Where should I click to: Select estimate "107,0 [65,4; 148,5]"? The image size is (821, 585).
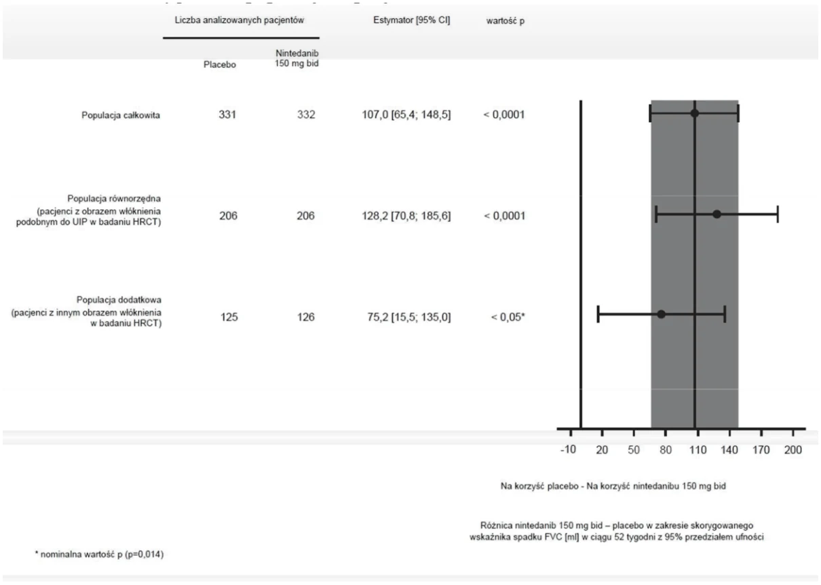click(407, 113)
